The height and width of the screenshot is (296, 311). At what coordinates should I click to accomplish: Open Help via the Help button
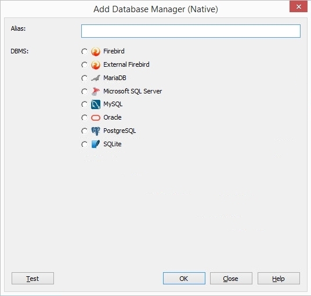tap(279, 279)
